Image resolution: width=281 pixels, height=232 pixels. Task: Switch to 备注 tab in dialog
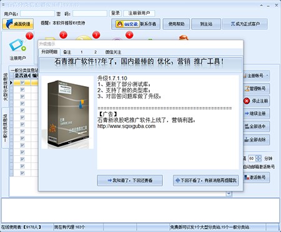click(x=67, y=52)
